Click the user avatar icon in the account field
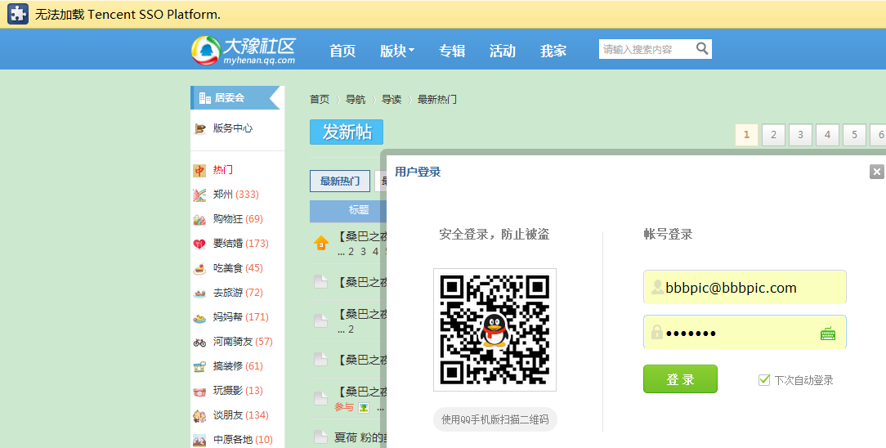 pyautogui.click(x=657, y=286)
